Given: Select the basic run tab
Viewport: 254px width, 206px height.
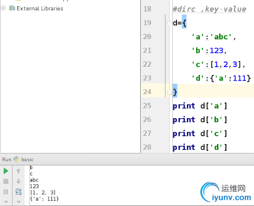Looking at the screenshot, I should [x=27, y=159].
